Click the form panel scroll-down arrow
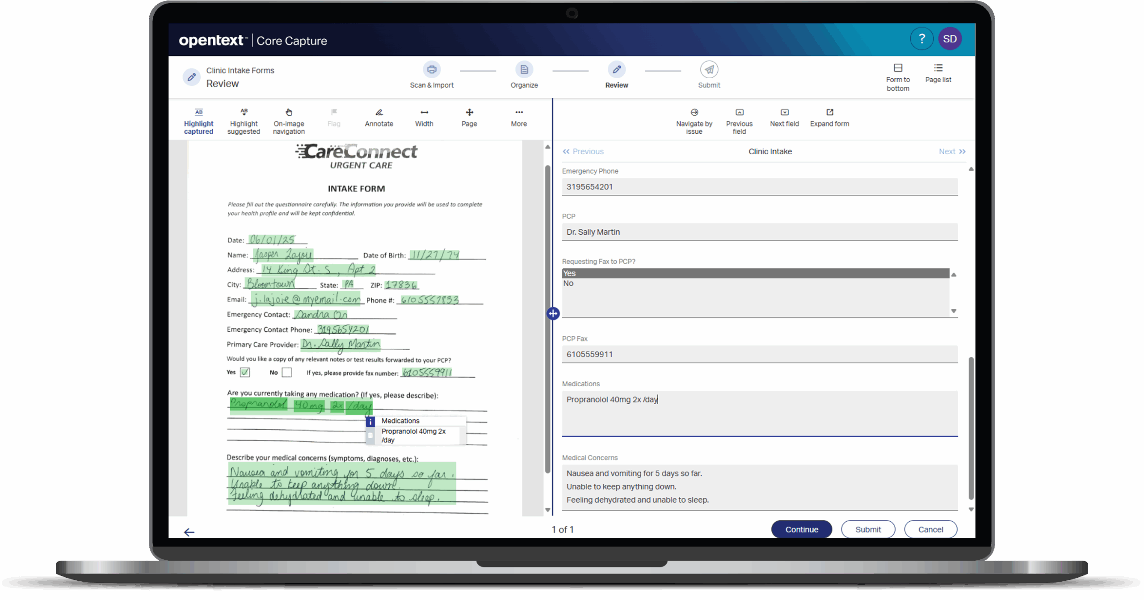 (x=971, y=510)
